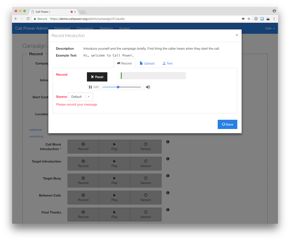Reload the page in browser
The width and height of the screenshot is (290, 241).
[28, 19]
